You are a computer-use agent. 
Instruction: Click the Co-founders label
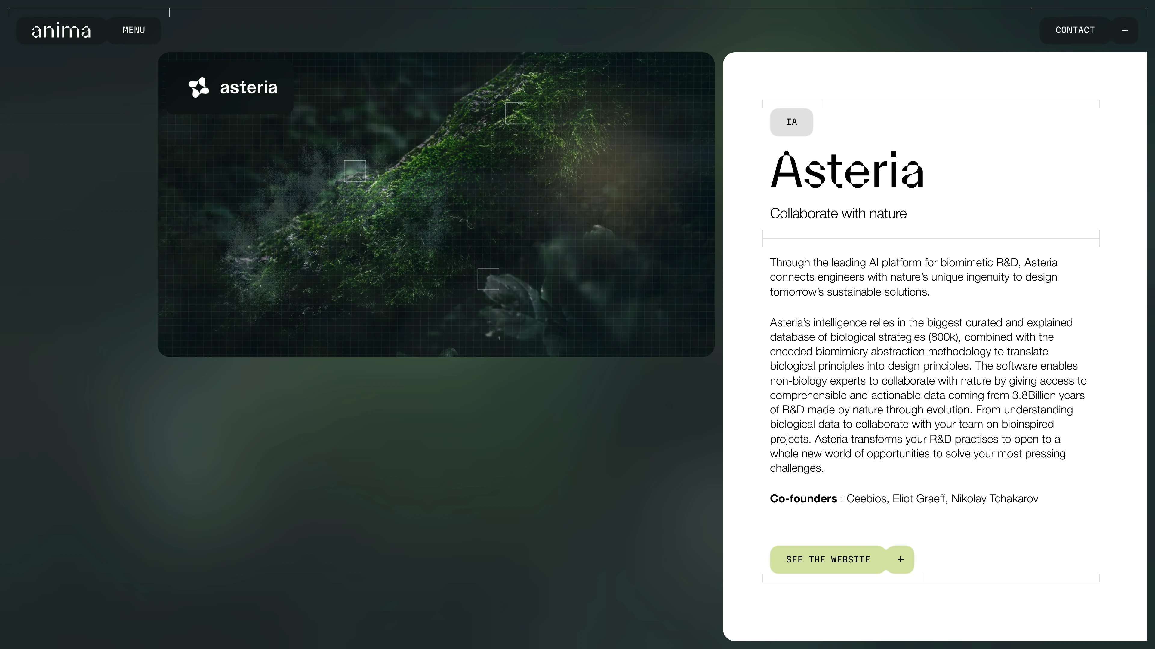(x=803, y=498)
